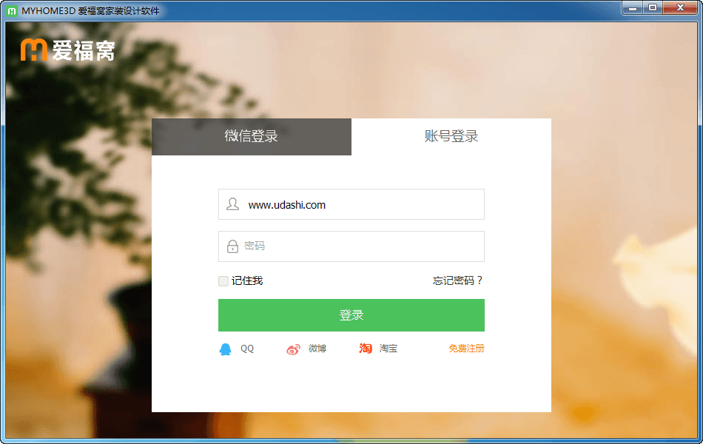The height and width of the screenshot is (444, 703).
Task: Open the 免费注册 link
Action: pos(466,349)
